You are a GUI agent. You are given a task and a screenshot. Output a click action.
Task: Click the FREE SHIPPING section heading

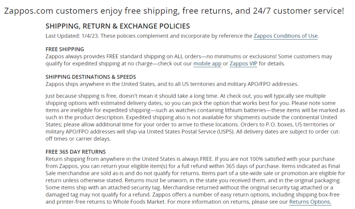coord(65,49)
